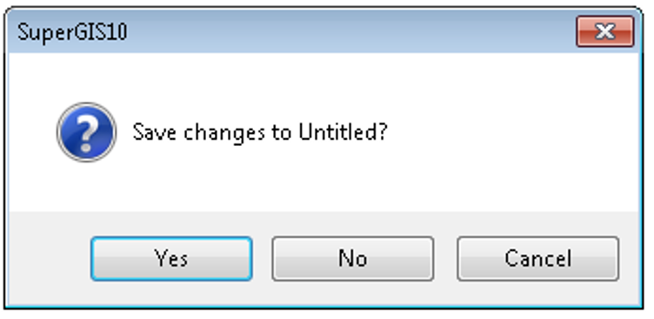Click the blue question mark icon

point(86,132)
